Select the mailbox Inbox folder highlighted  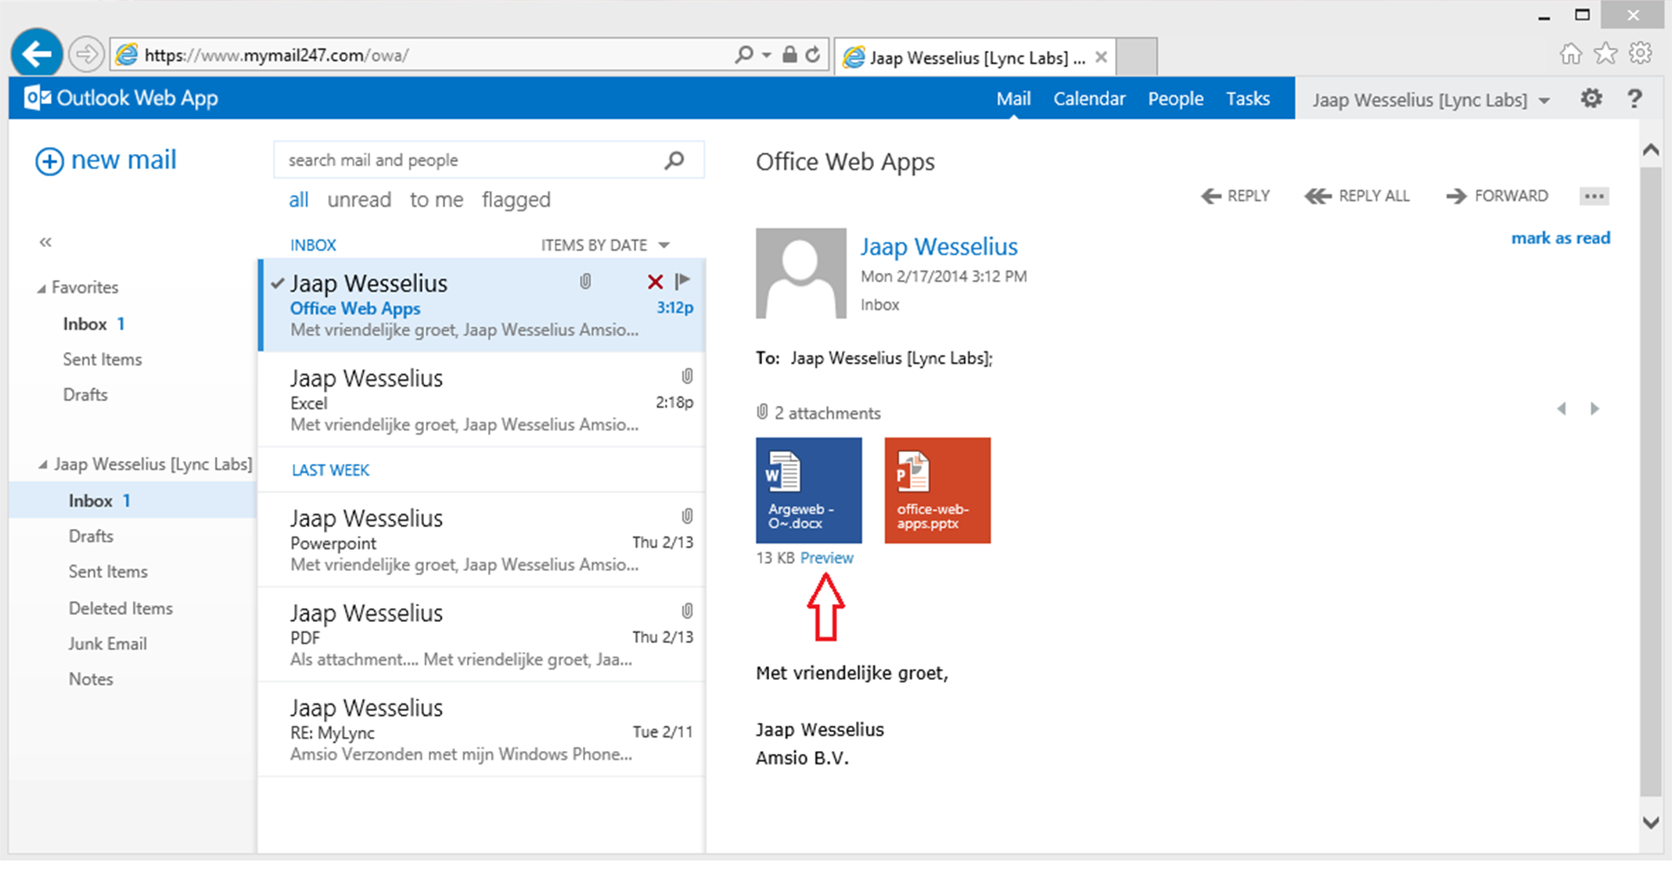133,501
